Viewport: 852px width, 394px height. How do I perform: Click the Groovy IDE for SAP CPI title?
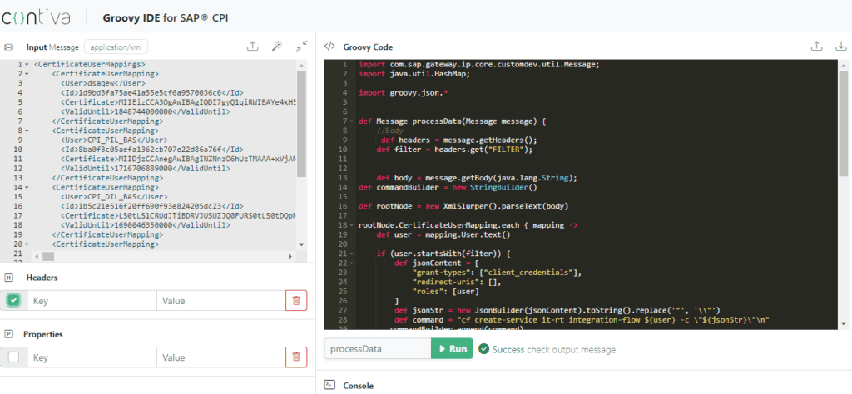[x=166, y=18]
